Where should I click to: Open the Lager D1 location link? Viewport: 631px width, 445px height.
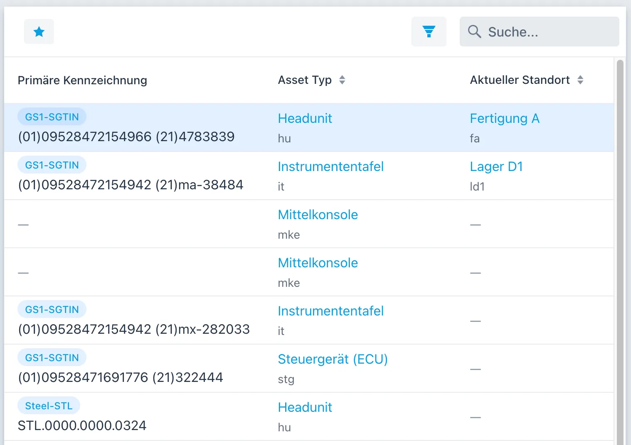pyautogui.click(x=496, y=166)
